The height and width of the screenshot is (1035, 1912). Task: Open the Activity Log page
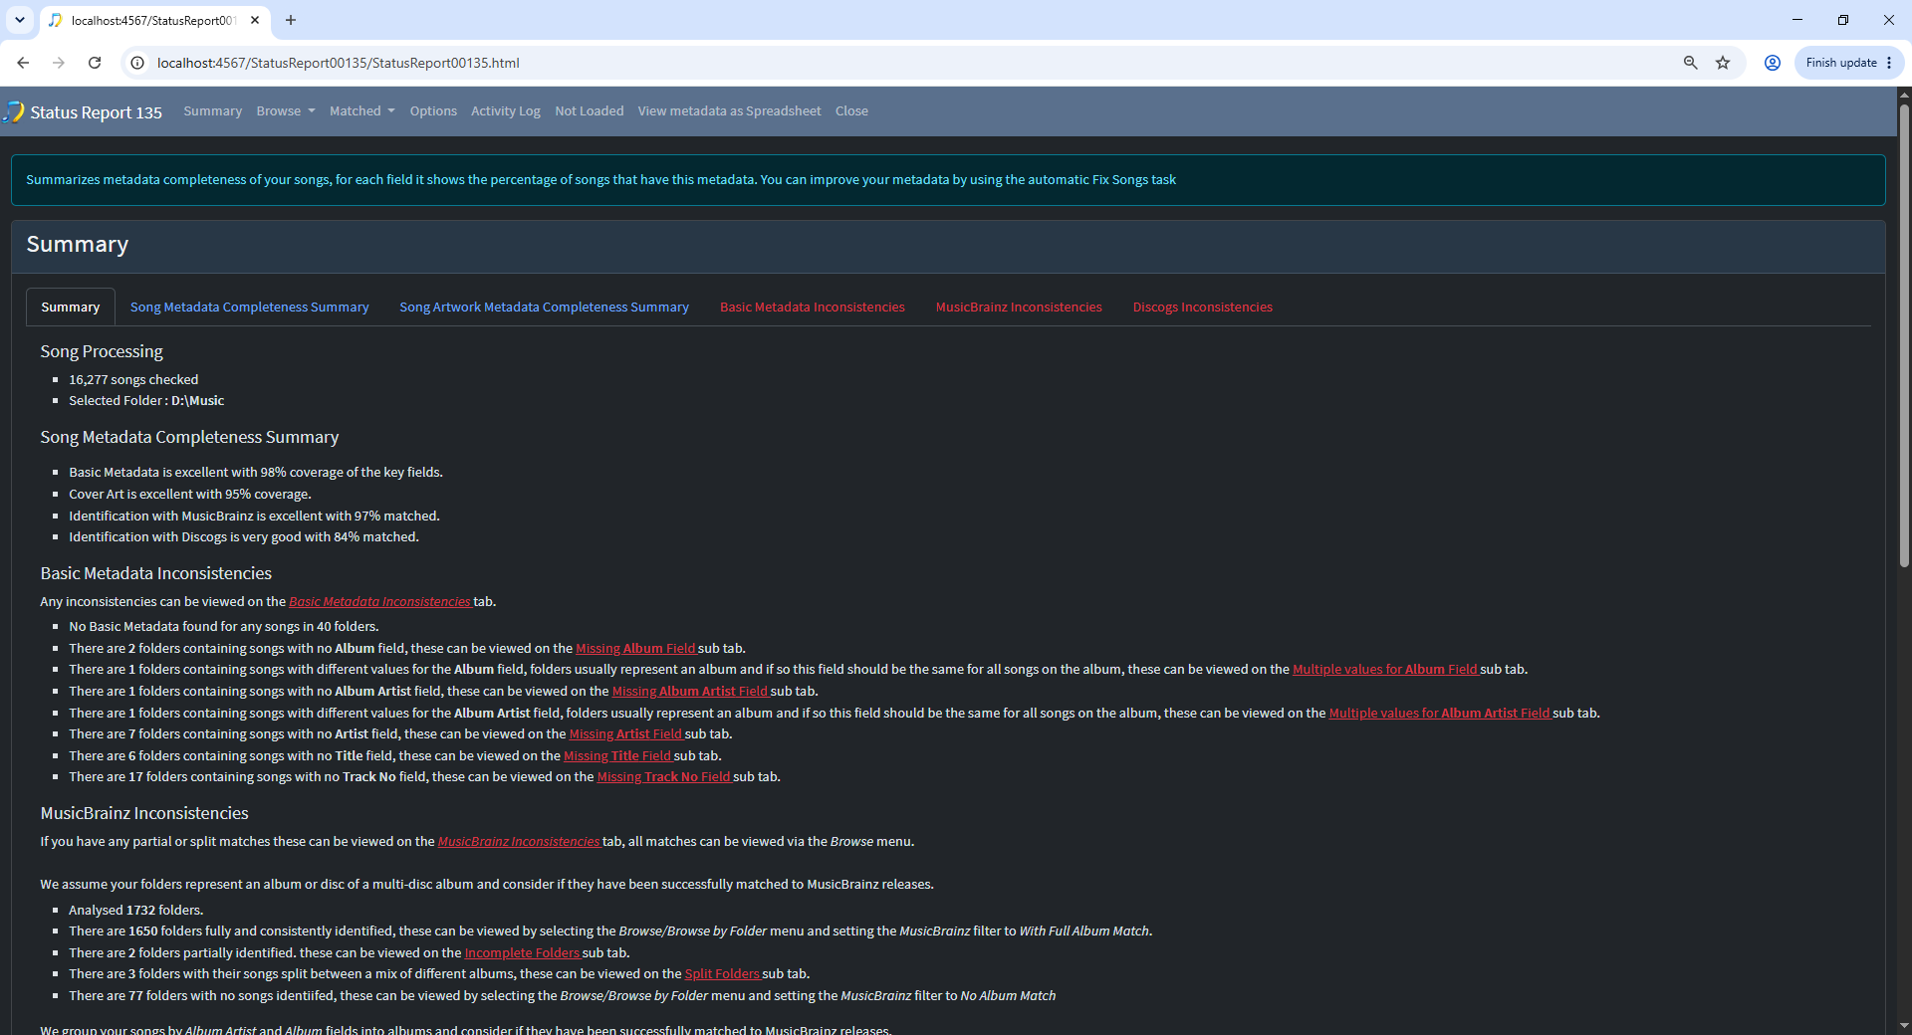tap(506, 111)
